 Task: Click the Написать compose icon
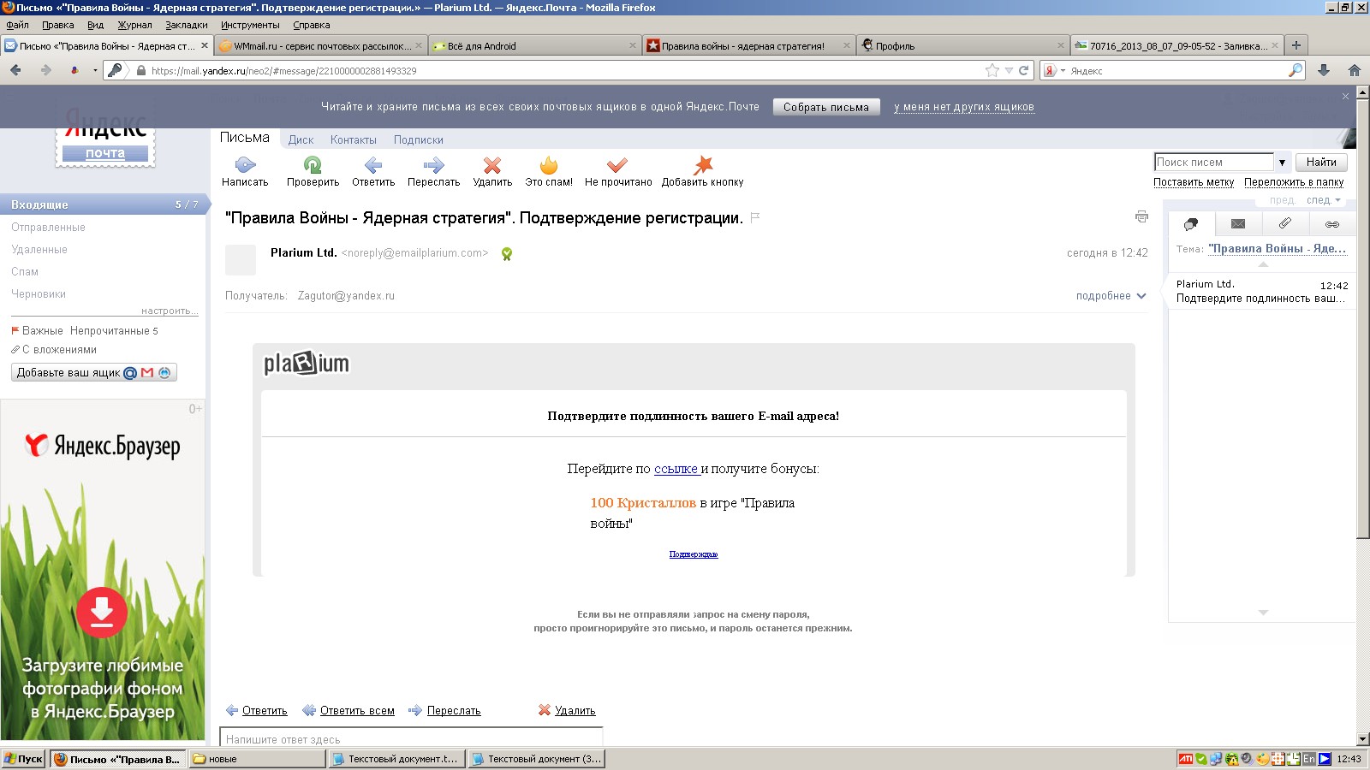tap(245, 164)
